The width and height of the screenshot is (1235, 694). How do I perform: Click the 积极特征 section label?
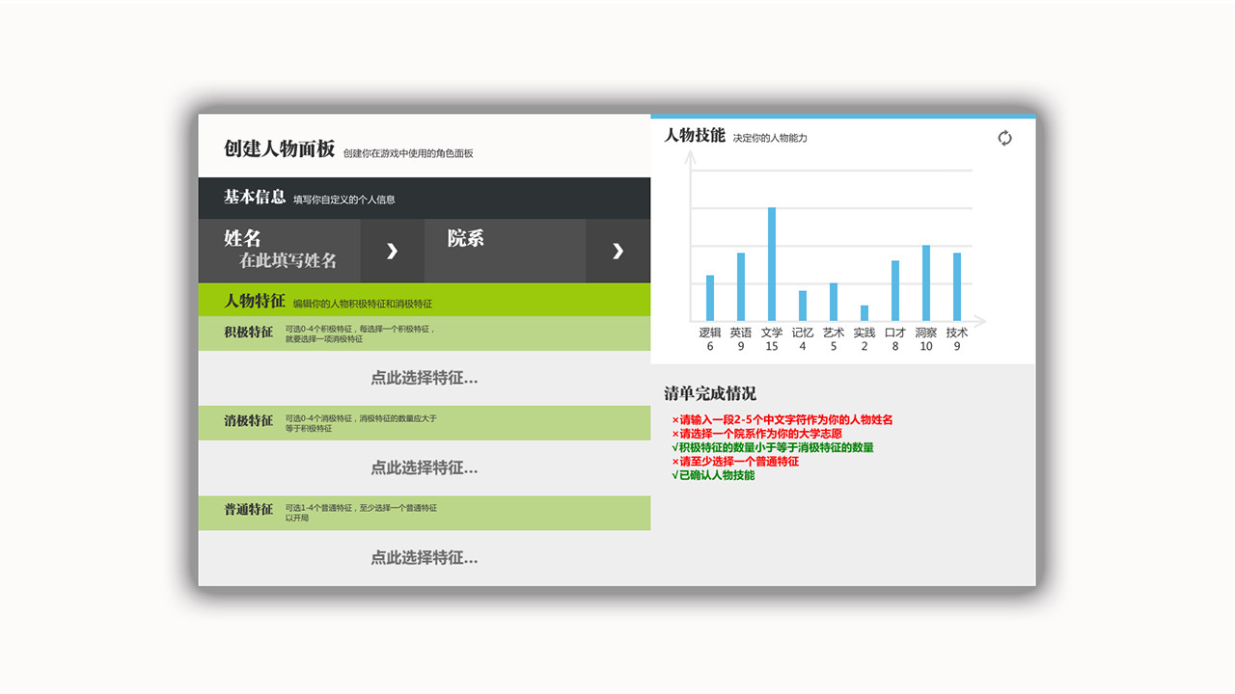(x=249, y=333)
